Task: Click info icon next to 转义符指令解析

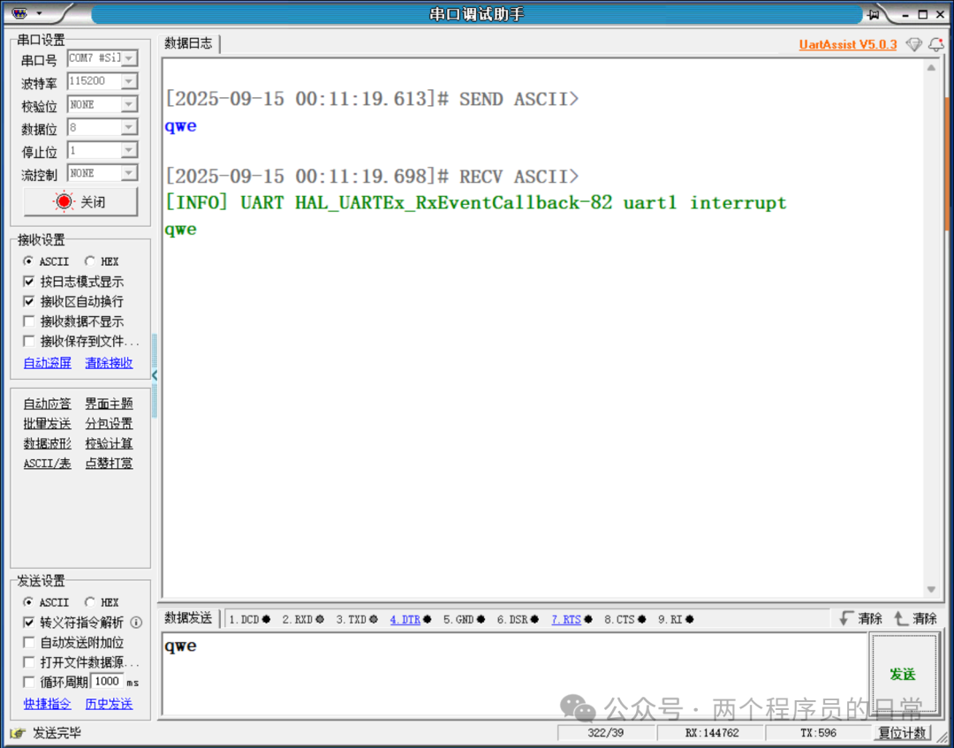Action: 136,622
